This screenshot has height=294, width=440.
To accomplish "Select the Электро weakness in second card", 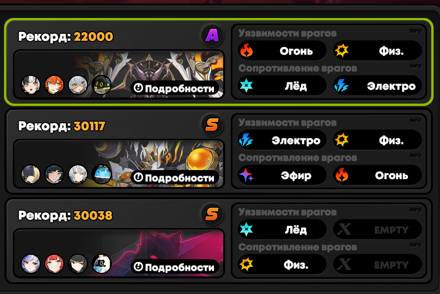I will tap(282, 140).
